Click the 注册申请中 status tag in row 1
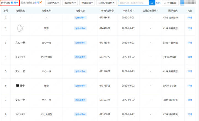199x121 pixels. click(x=80, y=18)
